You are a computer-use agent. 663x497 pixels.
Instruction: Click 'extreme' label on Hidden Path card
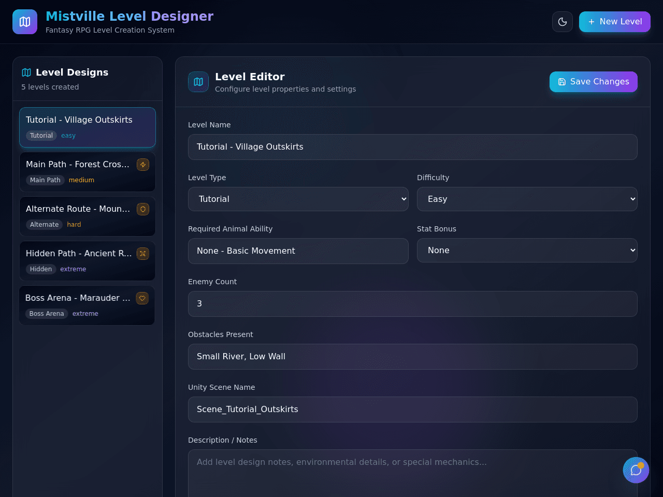[73, 269]
